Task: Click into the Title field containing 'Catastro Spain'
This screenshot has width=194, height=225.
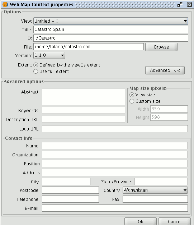Action: (x=111, y=29)
